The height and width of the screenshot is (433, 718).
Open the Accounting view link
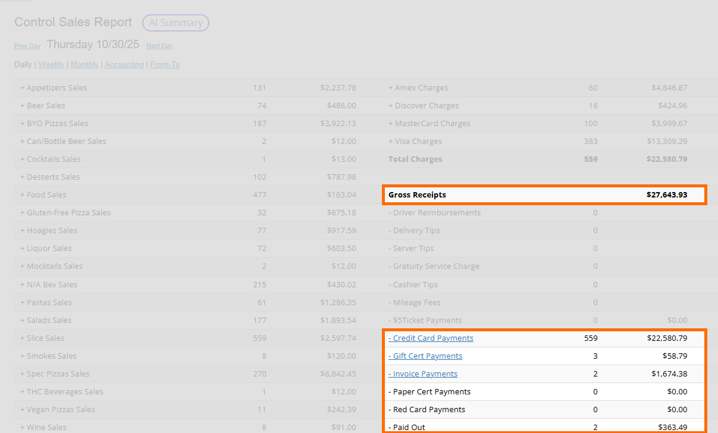(124, 64)
